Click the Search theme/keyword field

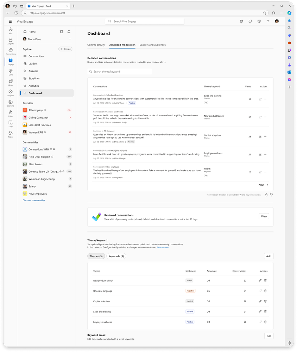tap(120, 72)
